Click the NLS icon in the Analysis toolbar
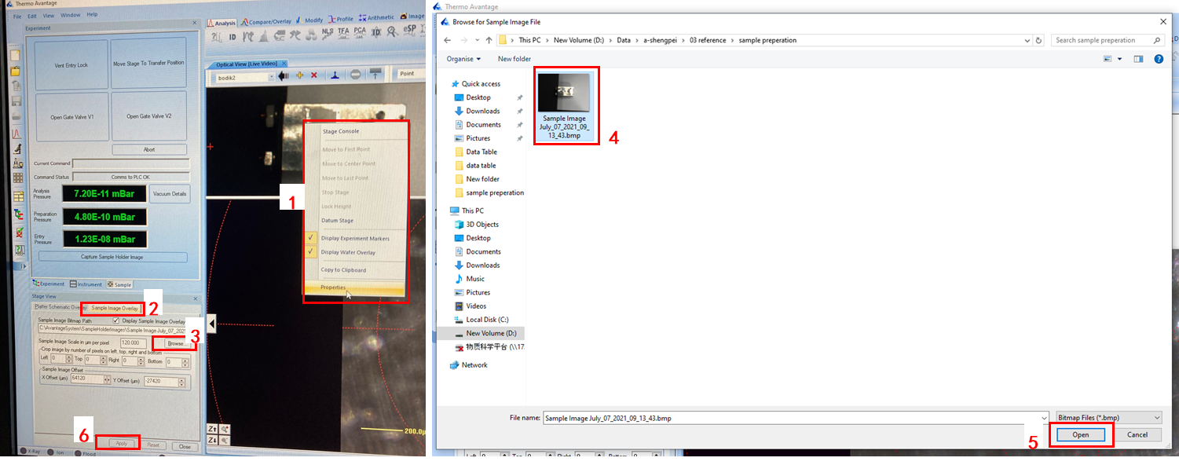The image size is (1179, 465). tap(328, 33)
